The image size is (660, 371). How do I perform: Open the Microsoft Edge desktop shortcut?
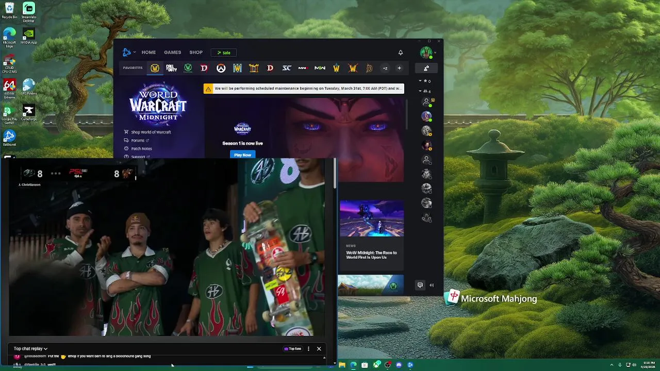9,38
